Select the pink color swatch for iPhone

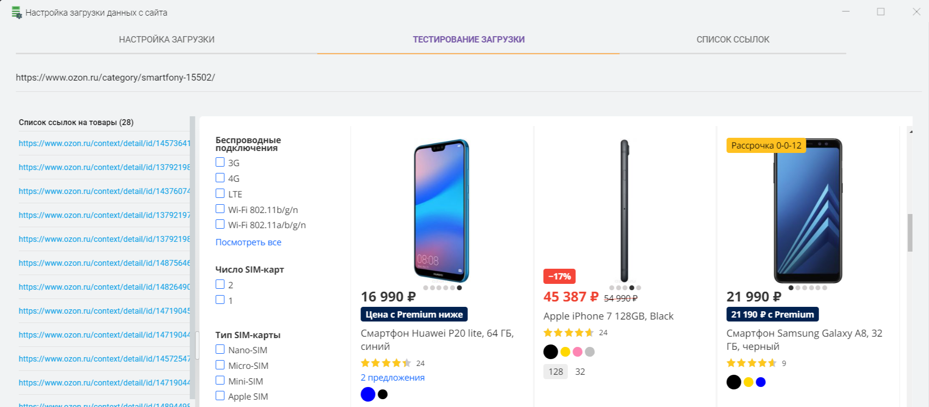point(577,352)
